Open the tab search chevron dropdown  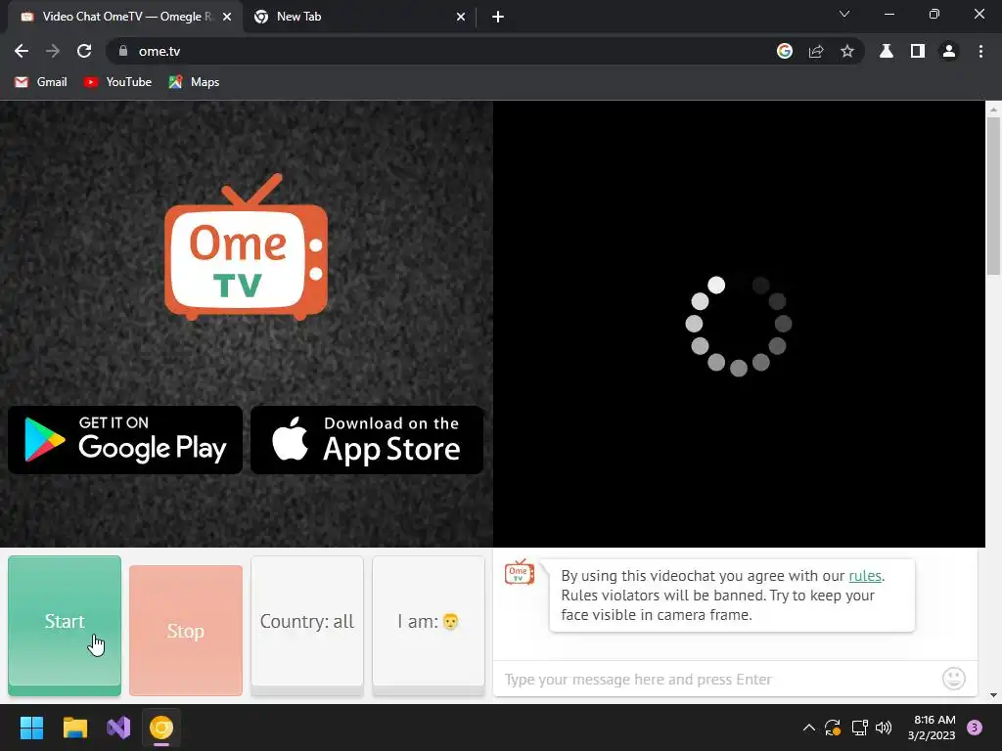point(844,14)
